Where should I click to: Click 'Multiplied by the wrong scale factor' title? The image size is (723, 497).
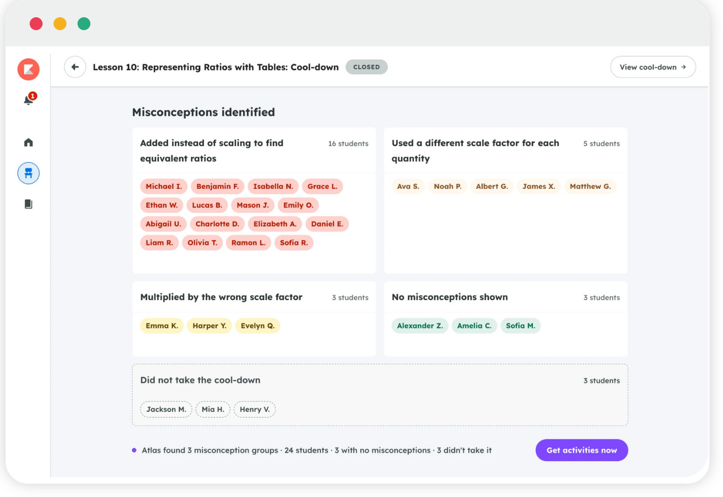click(221, 297)
